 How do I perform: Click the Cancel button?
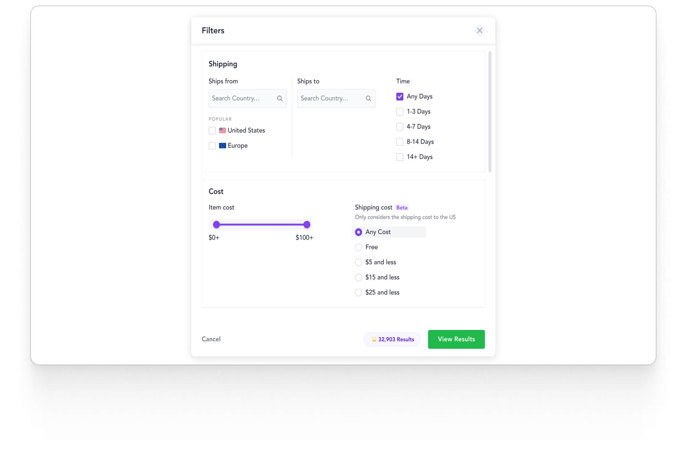coord(211,339)
